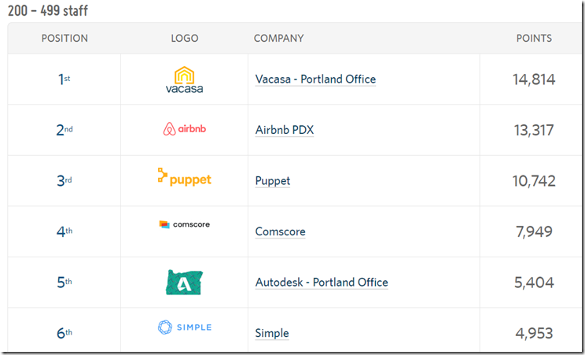Click the Airbnb logo
Screen dimensions: 585x355
pyautogui.click(x=184, y=129)
